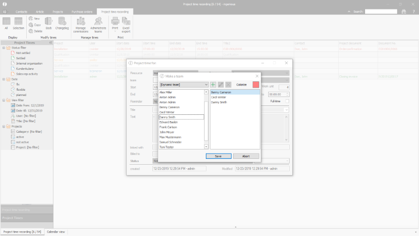Viewport: 419px width, 236px height.
Task: Click the Administrate teams icon
Action: coord(98,24)
